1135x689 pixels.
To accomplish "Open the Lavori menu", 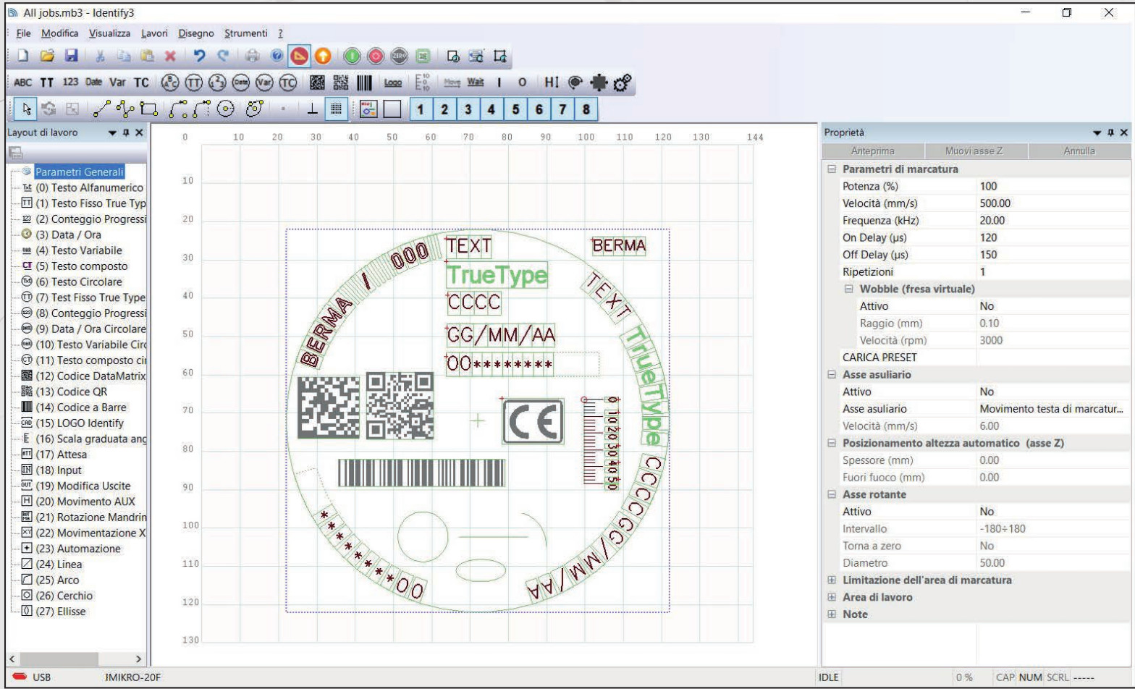I will pyautogui.click(x=154, y=33).
